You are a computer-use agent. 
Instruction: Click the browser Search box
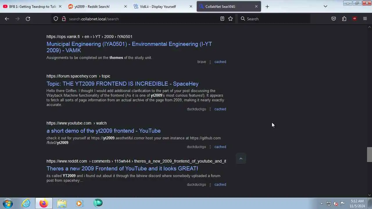274,19
